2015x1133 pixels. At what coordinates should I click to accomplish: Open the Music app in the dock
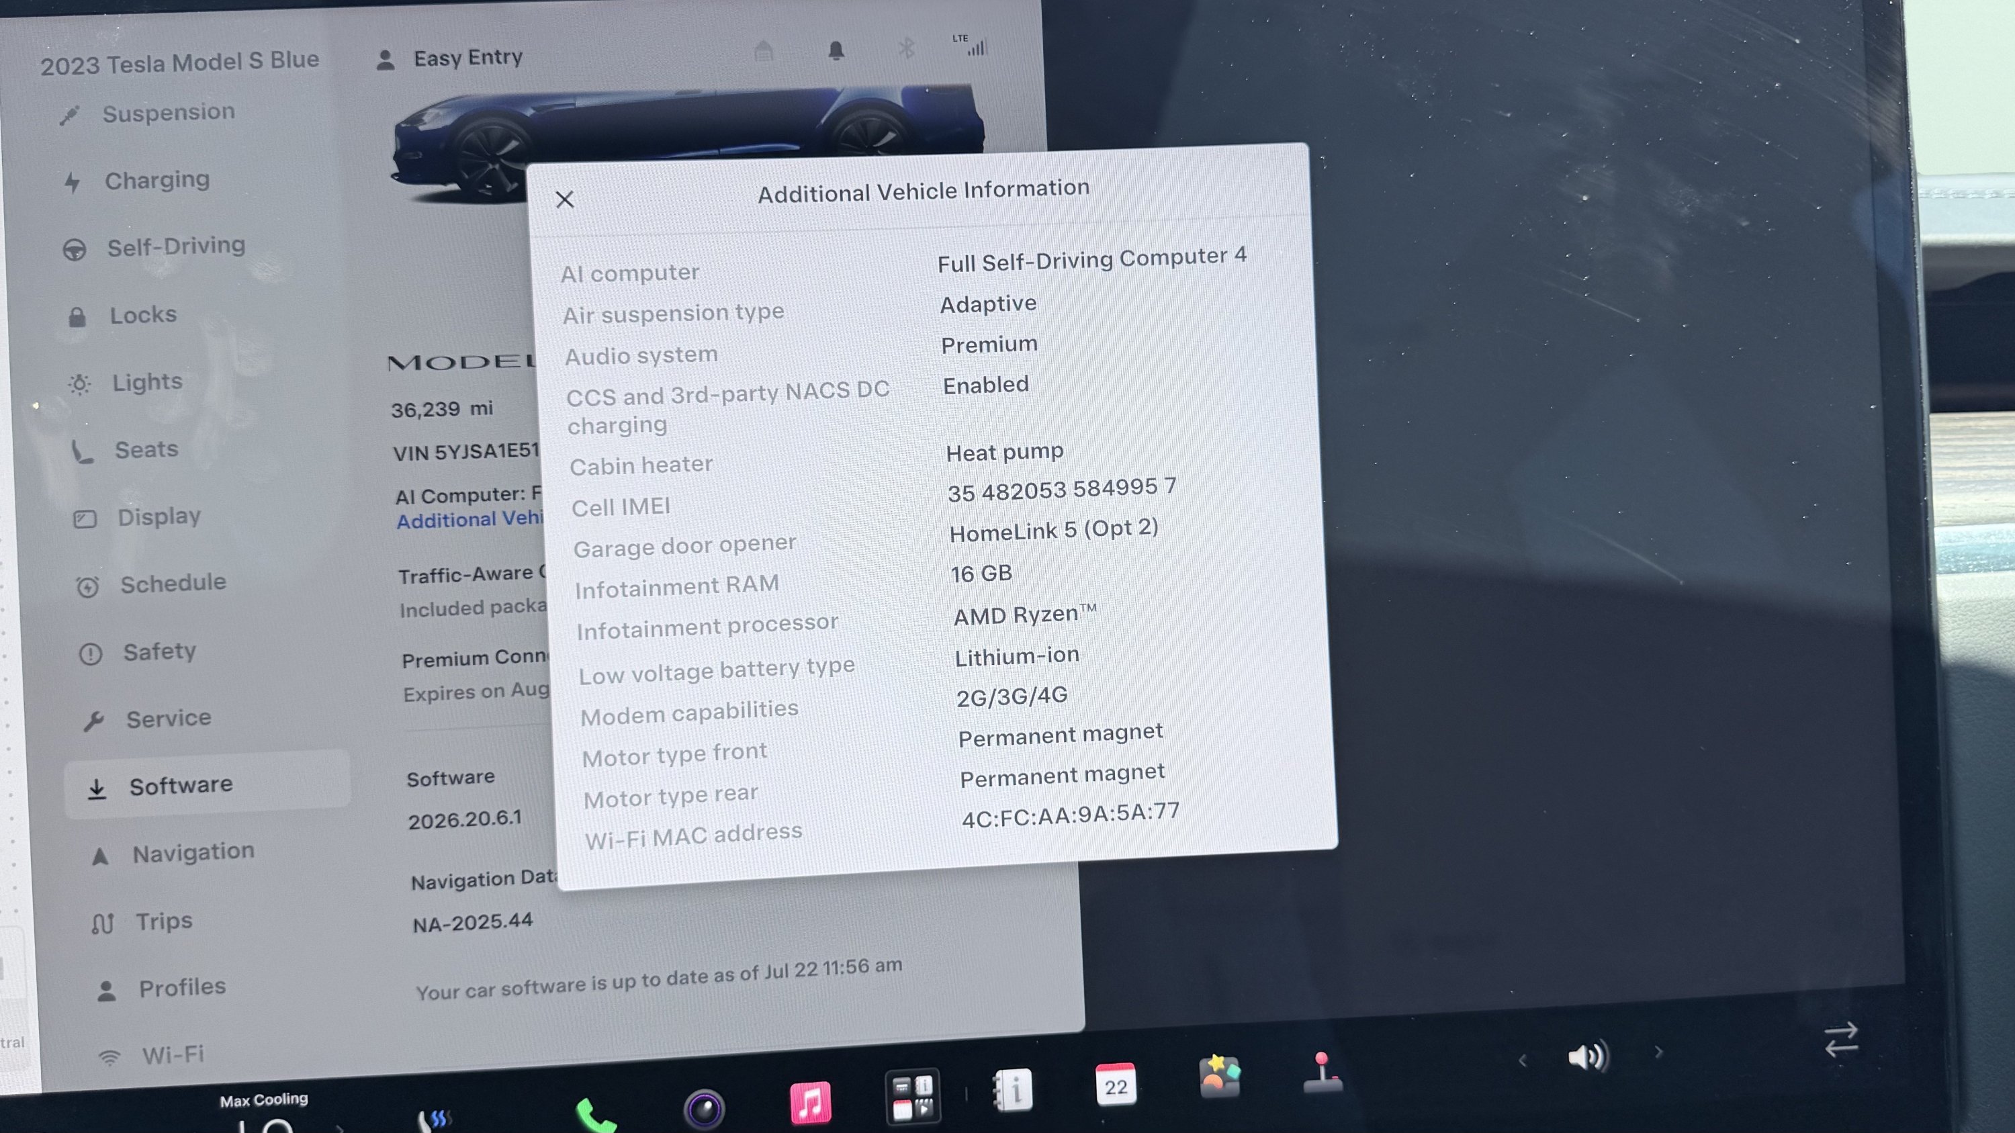tap(809, 1103)
